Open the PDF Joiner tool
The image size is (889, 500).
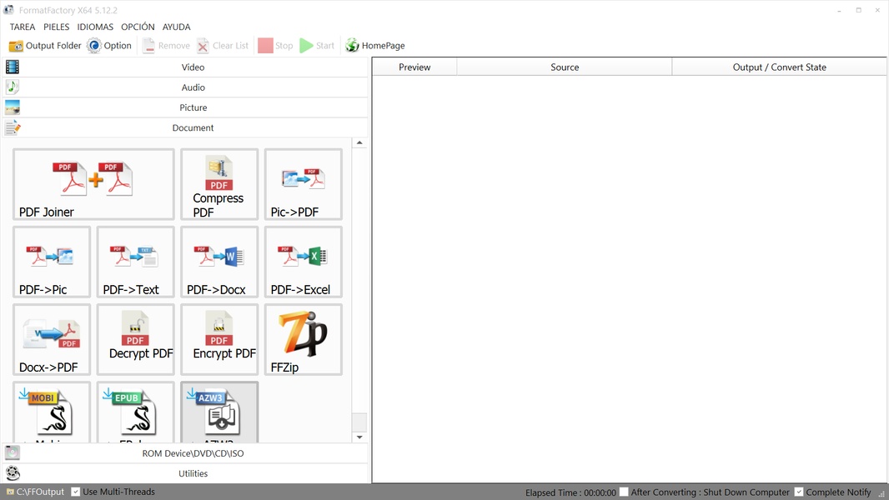(x=93, y=184)
